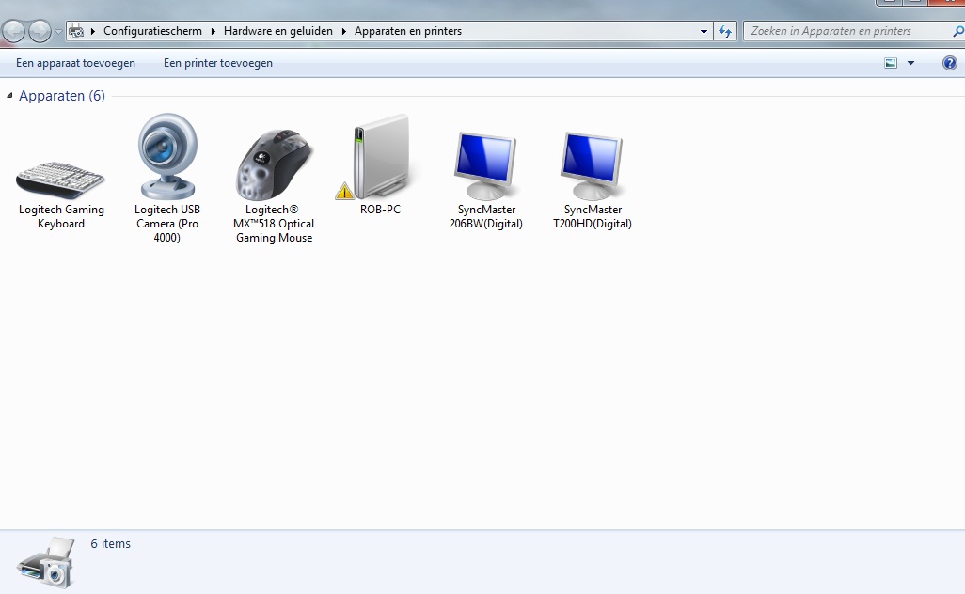Click the SyncMaster 206BW(Digital) label

click(486, 216)
